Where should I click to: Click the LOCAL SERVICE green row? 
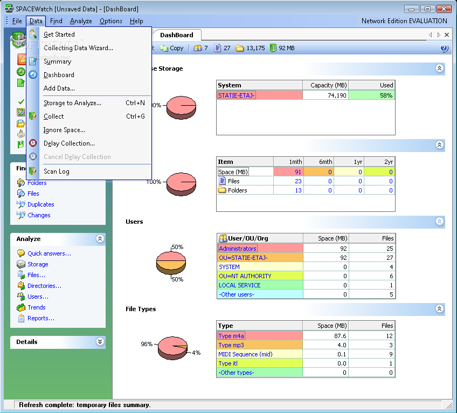point(306,285)
